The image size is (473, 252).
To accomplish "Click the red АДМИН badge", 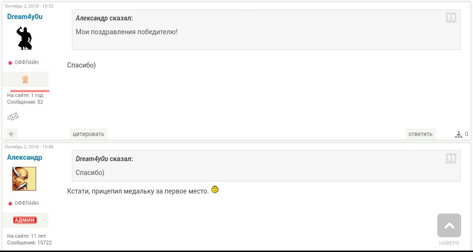I will (x=25, y=220).
